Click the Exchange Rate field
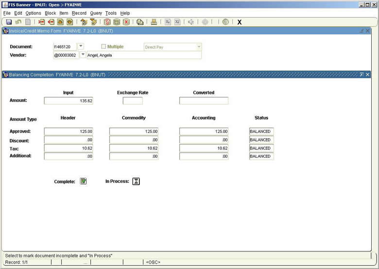Image resolution: width=379 pixels, height=269 pixels. [x=133, y=101]
